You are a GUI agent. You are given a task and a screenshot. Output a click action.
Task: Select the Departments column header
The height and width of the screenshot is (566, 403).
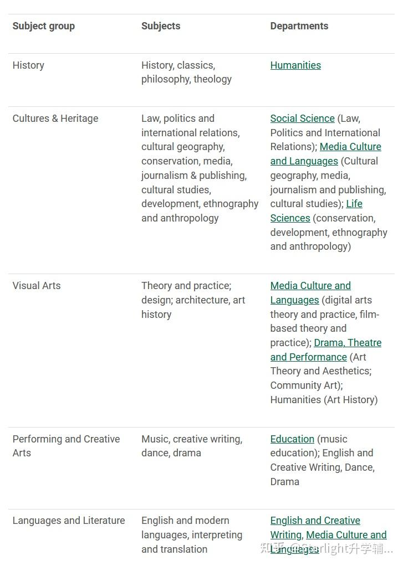[x=299, y=26]
